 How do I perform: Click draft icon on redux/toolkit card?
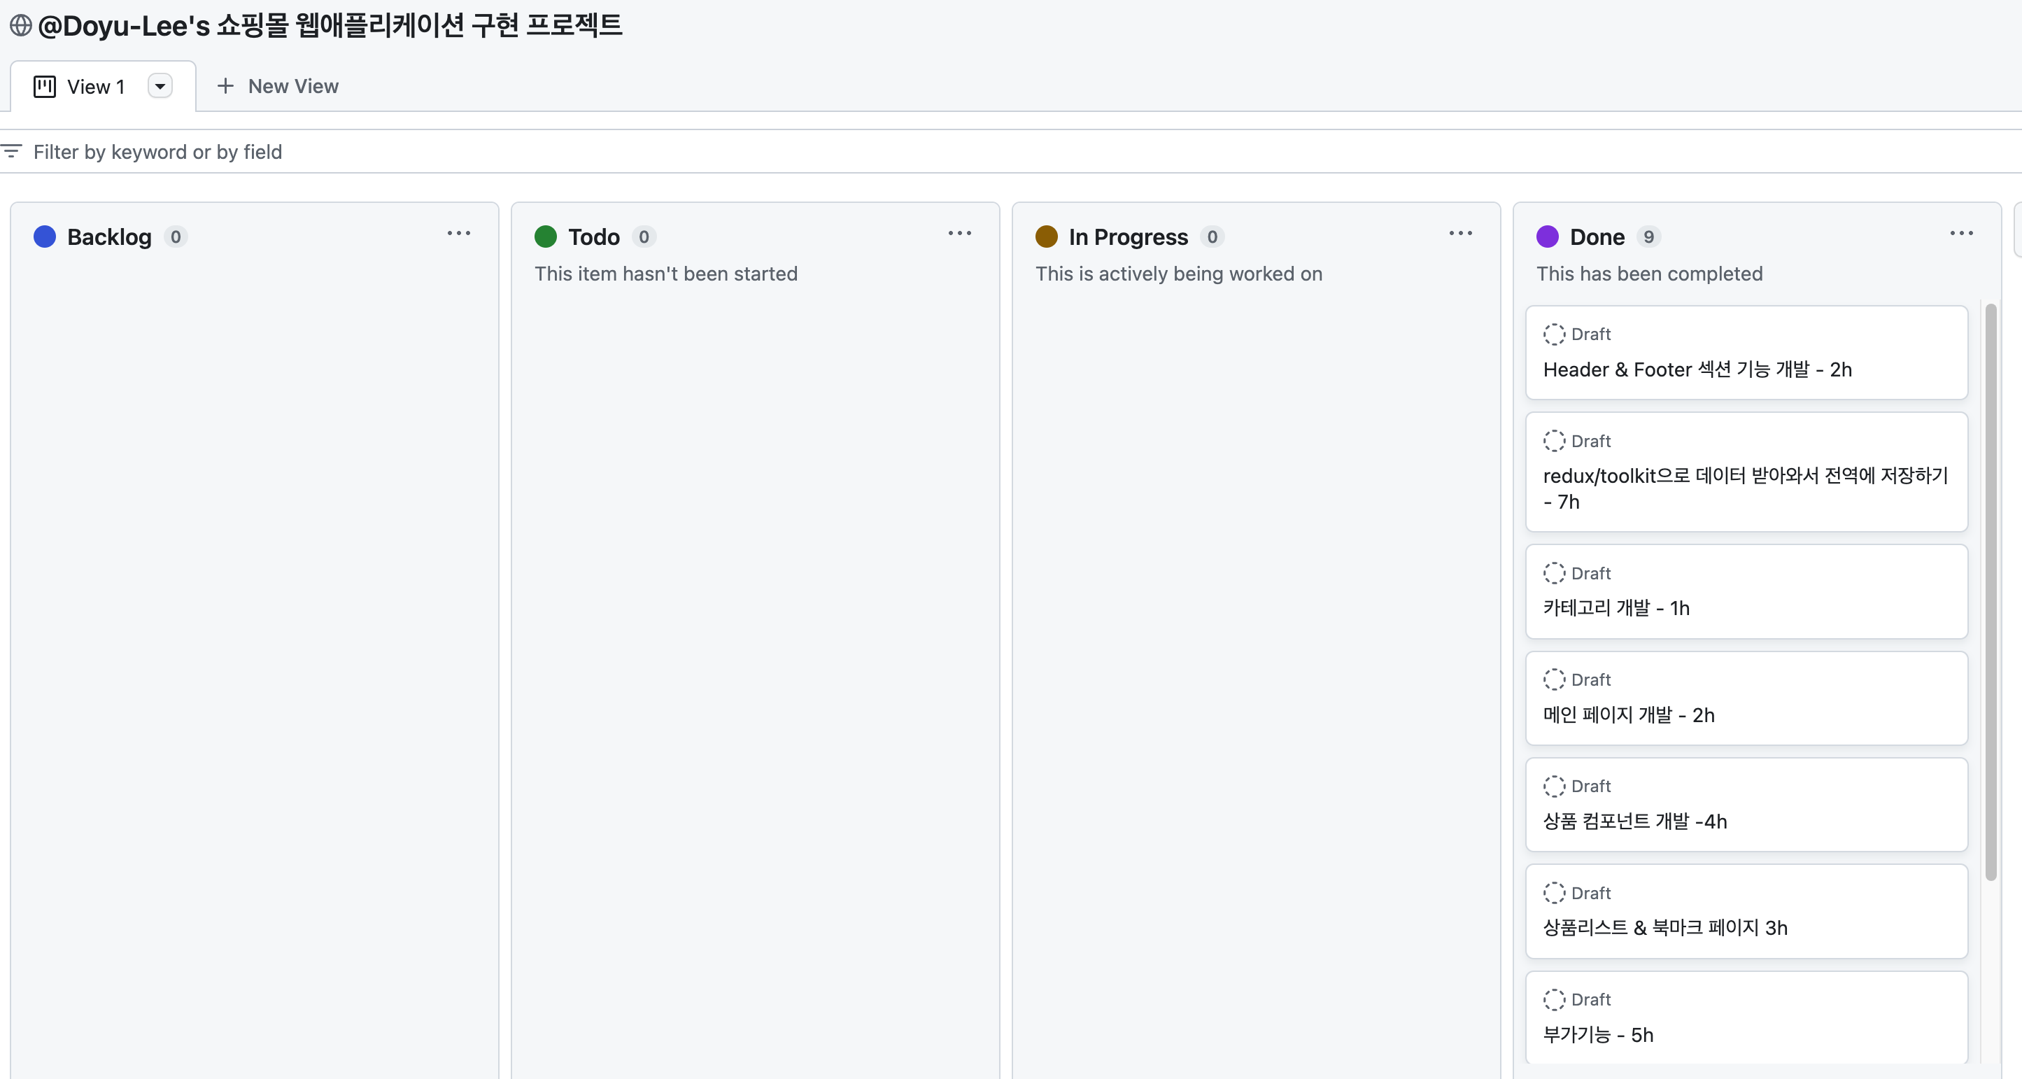coord(1553,442)
